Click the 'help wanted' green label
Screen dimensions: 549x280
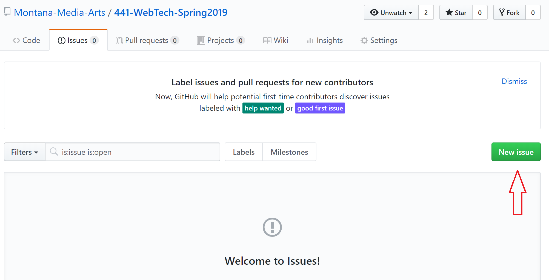pyautogui.click(x=263, y=108)
